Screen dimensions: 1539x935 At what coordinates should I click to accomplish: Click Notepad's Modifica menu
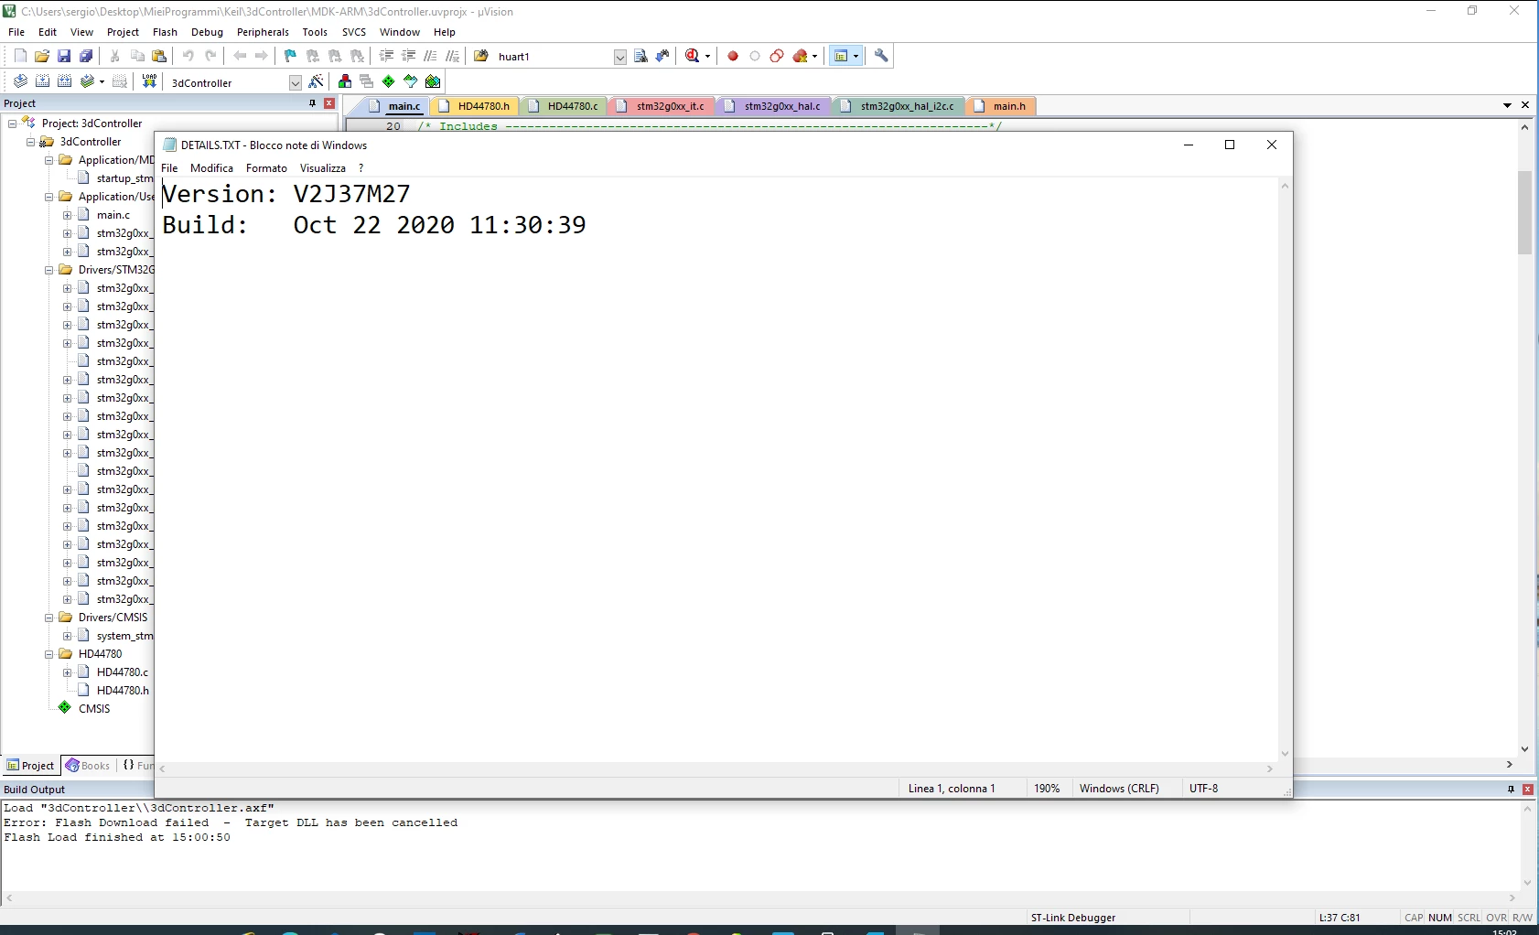[211, 168]
